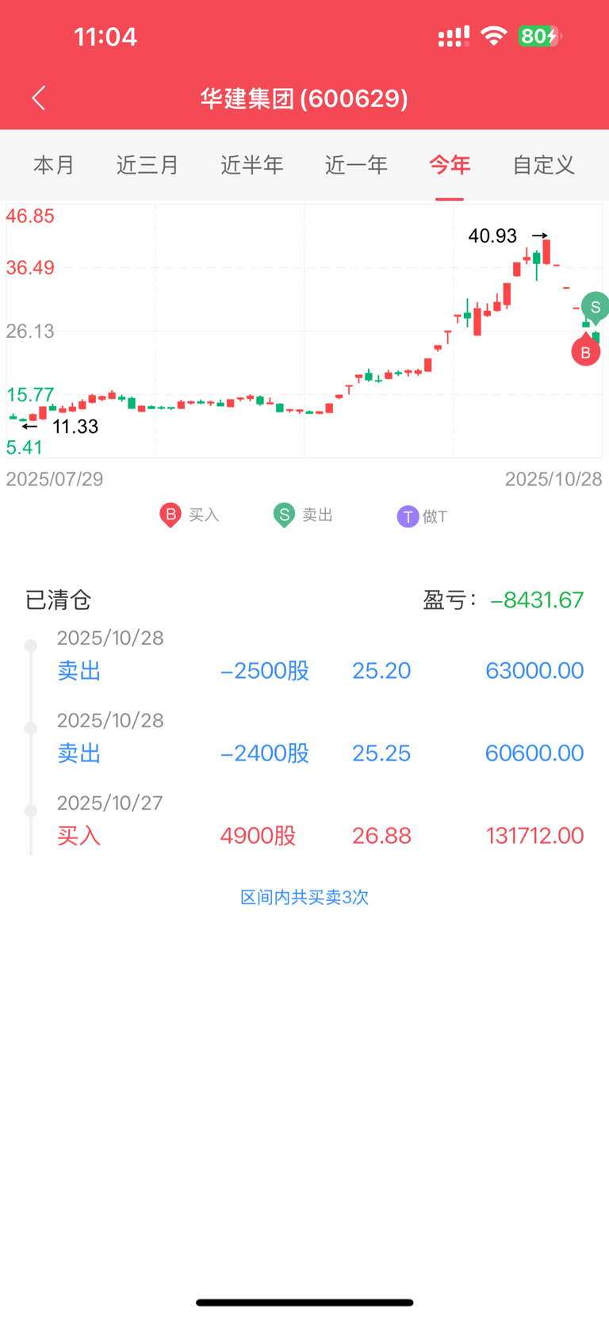Tap the 11.33 low price label
The height and width of the screenshot is (1318, 609).
(75, 427)
